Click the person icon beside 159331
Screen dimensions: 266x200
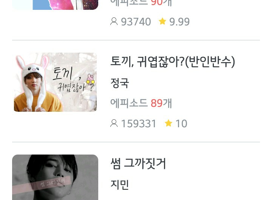(114, 123)
